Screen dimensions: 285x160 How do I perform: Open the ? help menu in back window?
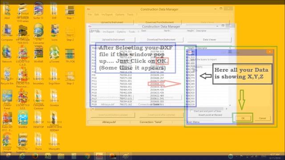point(137,15)
